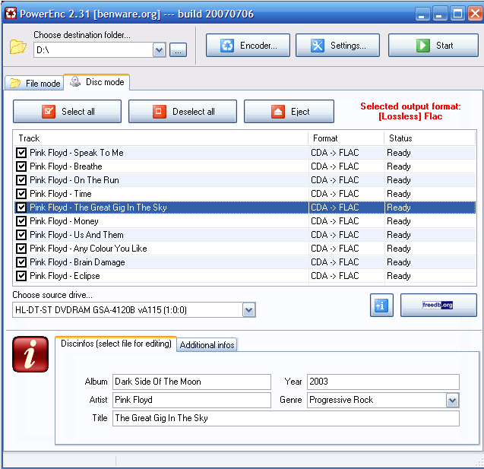The height and width of the screenshot is (469, 484).
Task: Select the Disc mode tab
Action: click(x=96, y=82)
